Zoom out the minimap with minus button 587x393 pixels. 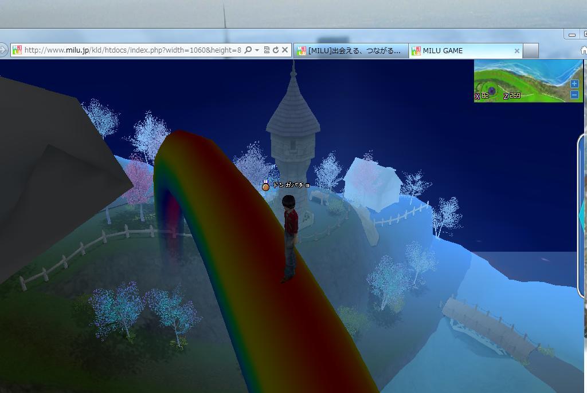click(x=574, y=95)
